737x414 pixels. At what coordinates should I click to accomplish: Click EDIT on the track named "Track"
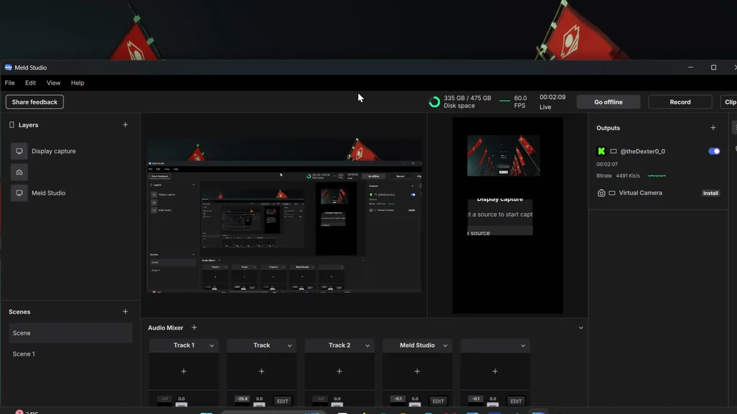282,401
